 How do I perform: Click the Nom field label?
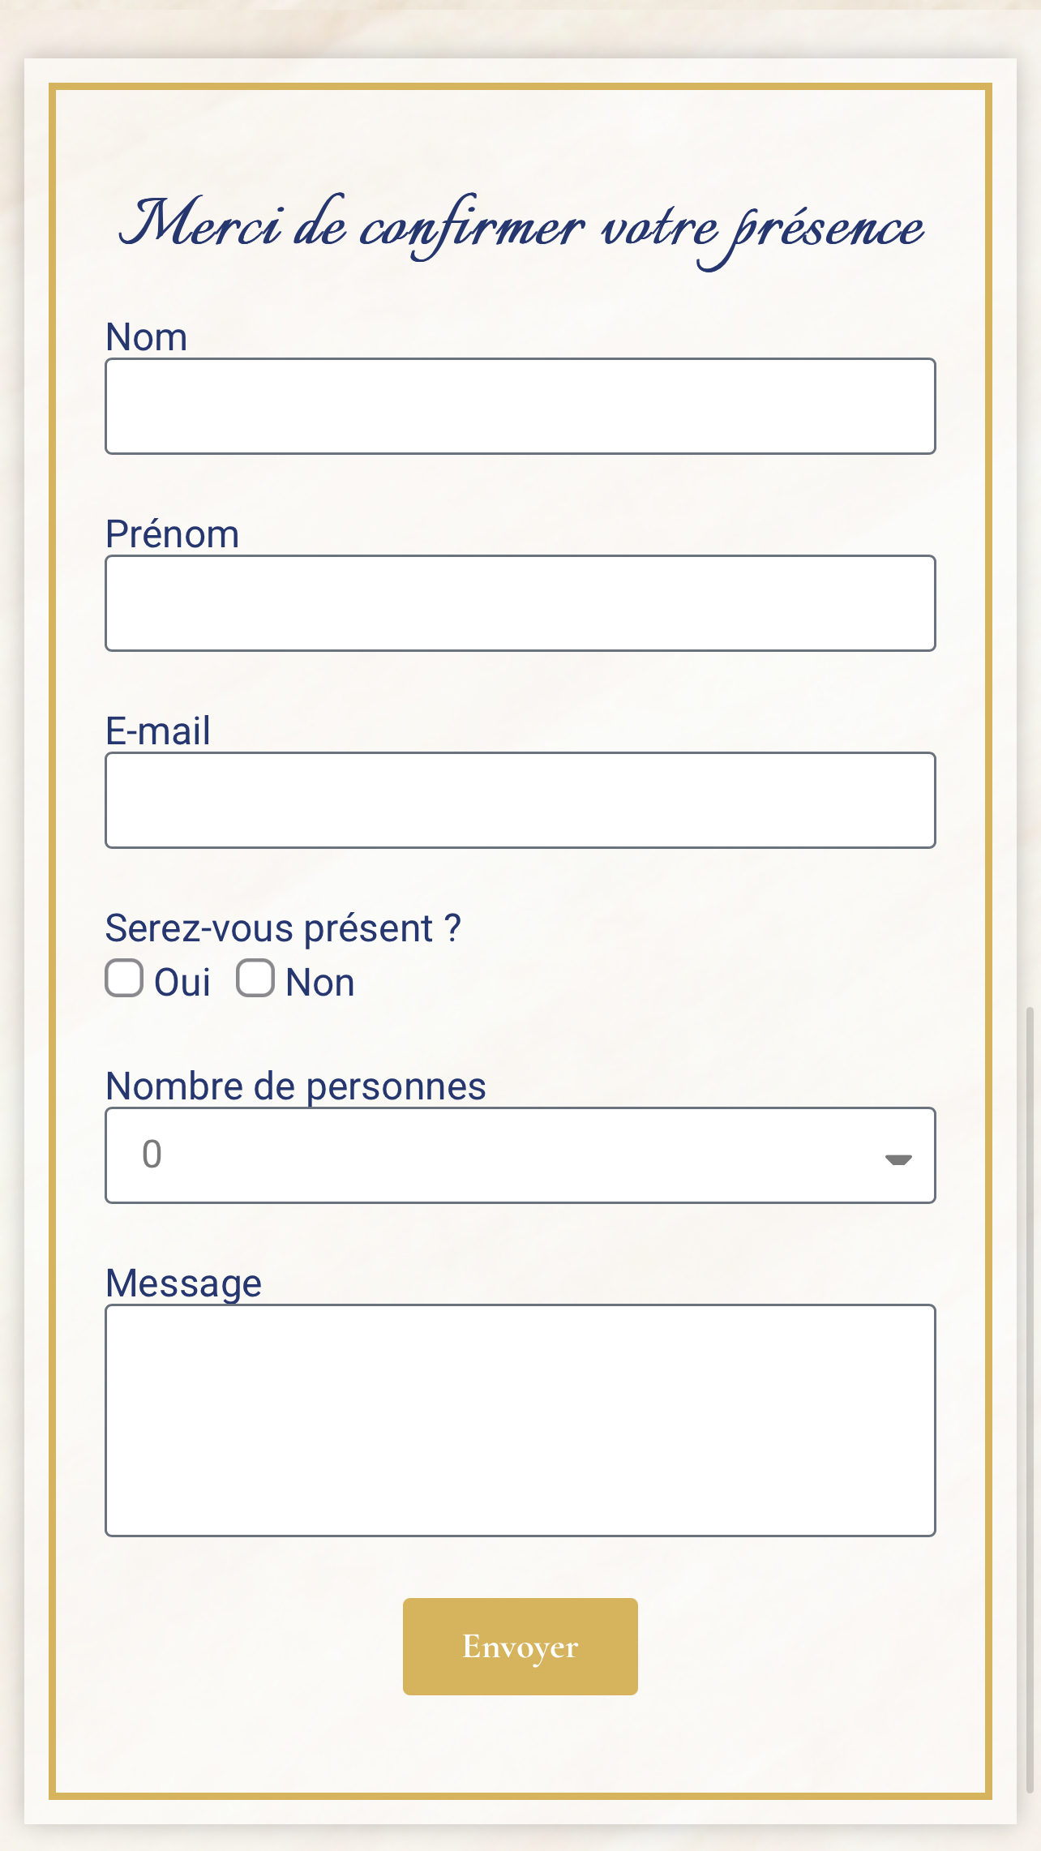147,337
